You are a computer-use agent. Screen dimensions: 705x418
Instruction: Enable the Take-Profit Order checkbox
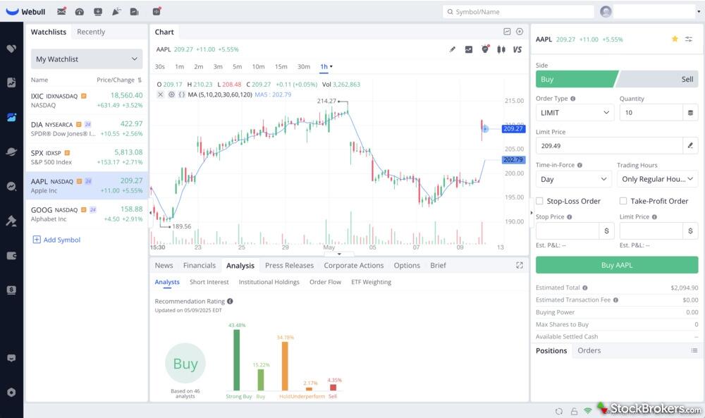[x=623, y=201]
